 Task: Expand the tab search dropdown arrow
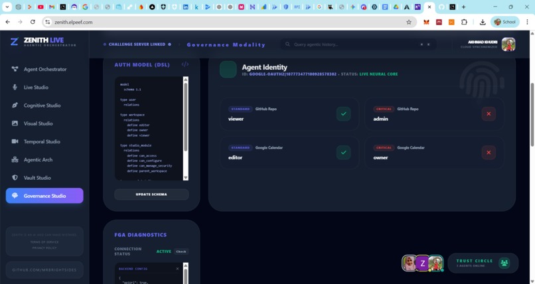coord(7,7)
